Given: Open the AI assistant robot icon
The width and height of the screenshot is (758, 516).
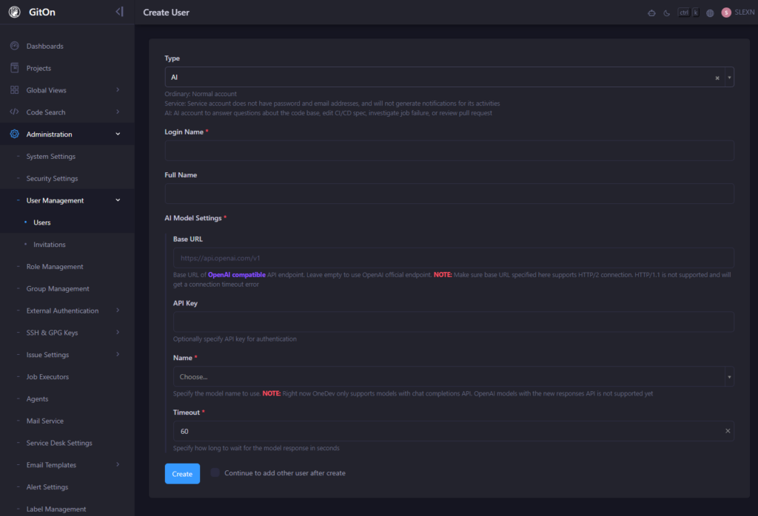Looking at the screenshot, I should tap(651, 13).
